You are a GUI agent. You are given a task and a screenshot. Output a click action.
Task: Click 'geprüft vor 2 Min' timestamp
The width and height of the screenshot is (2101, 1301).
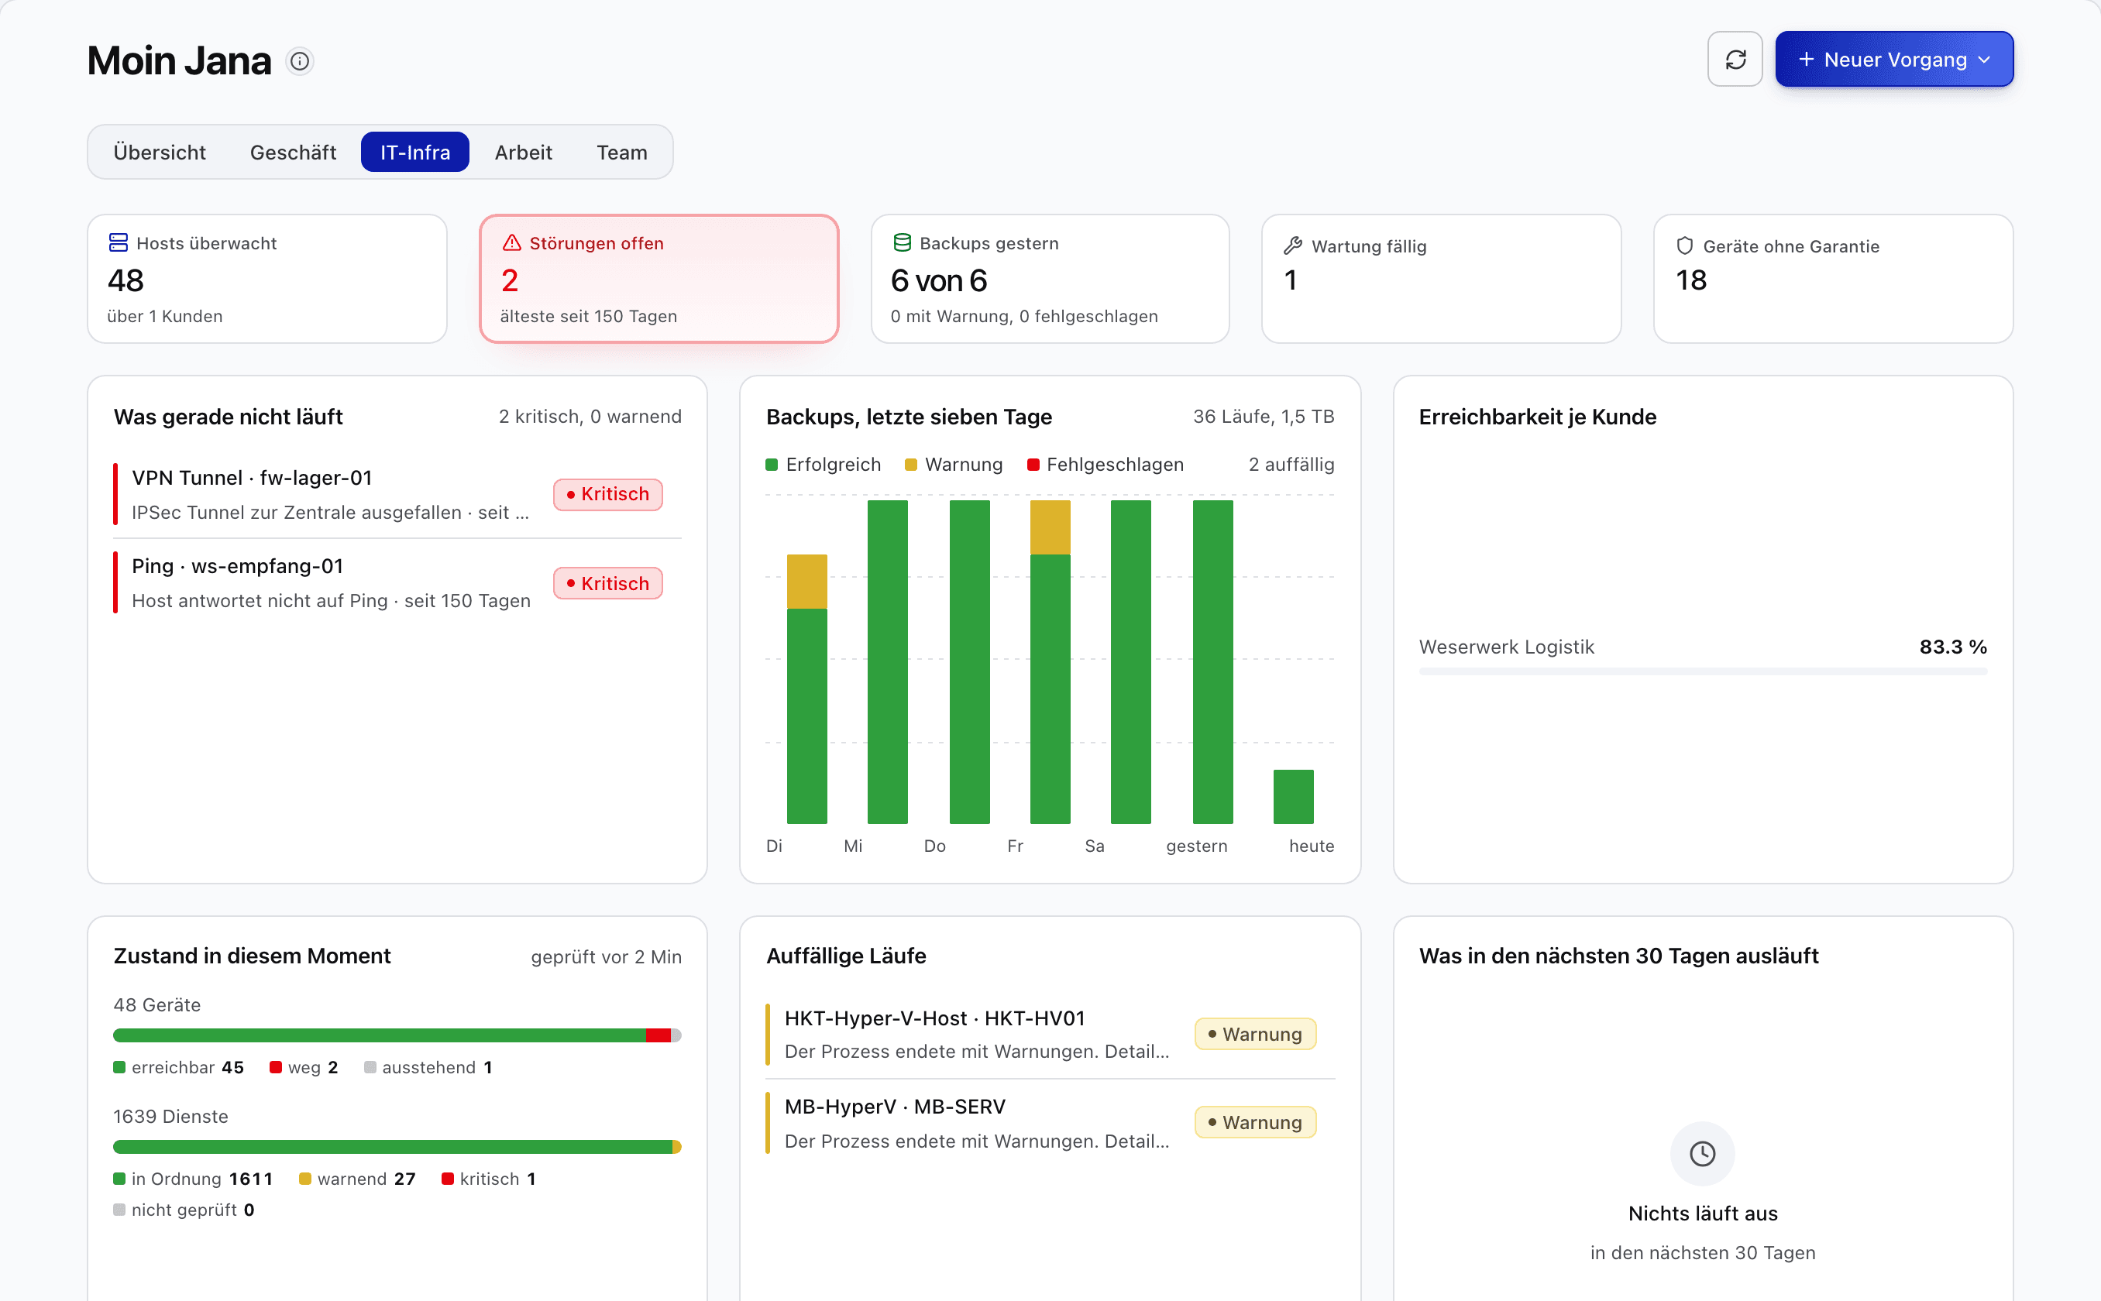606,957
